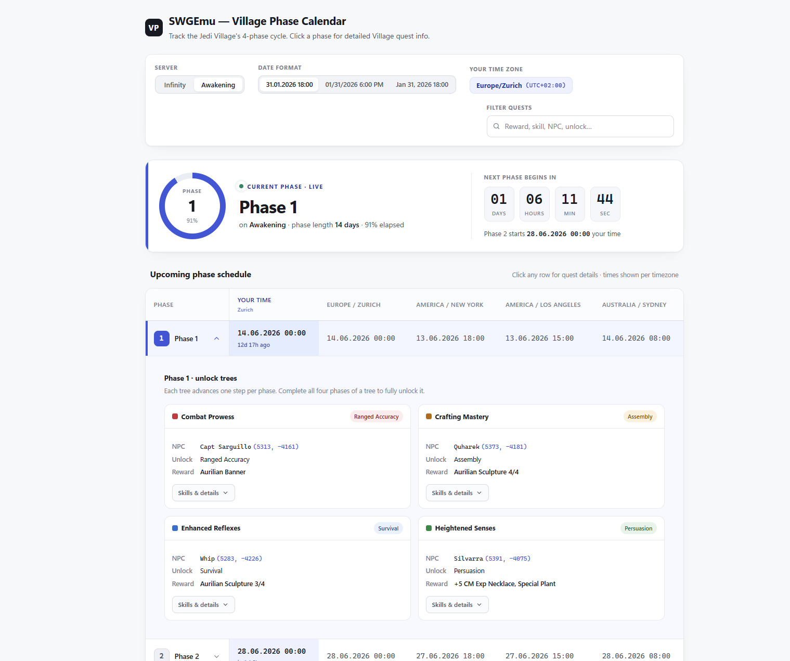The image size is (790, 661).
Task: Click the 28.06.2026 00:00 your time cell
Action: pos(274,650)
